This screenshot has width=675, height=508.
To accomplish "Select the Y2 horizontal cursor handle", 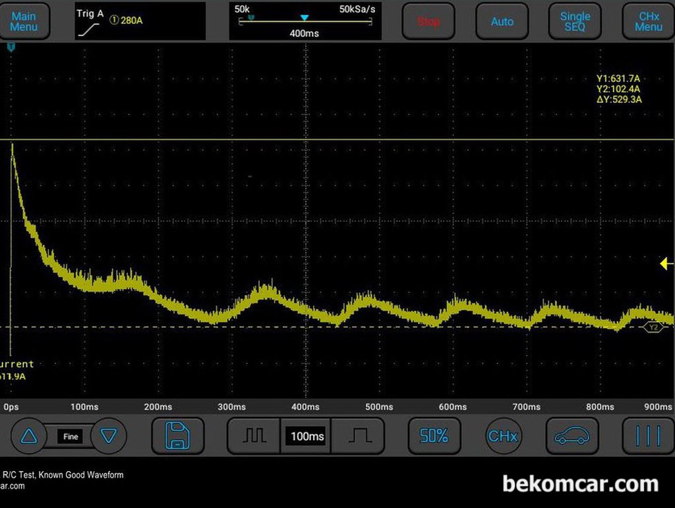I will [653, 327].
